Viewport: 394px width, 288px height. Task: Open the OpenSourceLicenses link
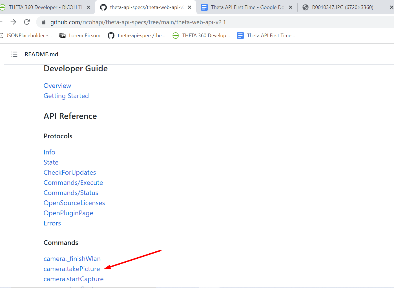(74, 203)
